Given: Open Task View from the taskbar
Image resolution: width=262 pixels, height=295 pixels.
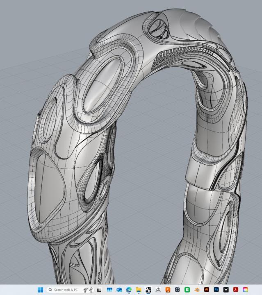Looking at the screenshot, I should point(99,290).
